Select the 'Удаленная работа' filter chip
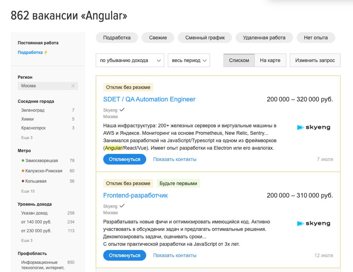Screen dimensions: 353x272 tap(264, 38)
